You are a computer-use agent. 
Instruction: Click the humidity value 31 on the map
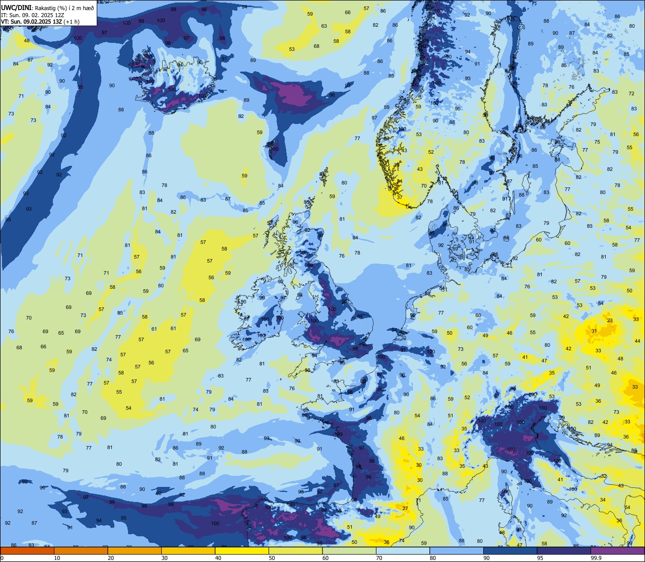click(x=594, y=331)
